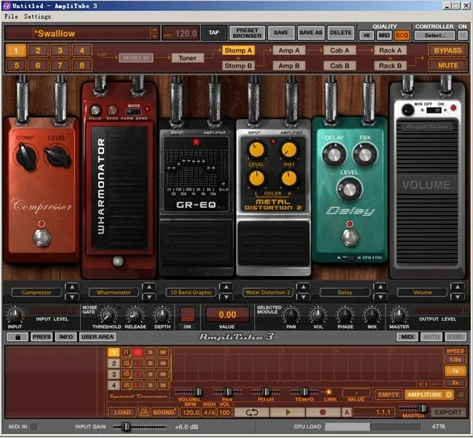Toggle the noise gate ON switch
This screenshot has width=473, height=438.
pos(188,314)
